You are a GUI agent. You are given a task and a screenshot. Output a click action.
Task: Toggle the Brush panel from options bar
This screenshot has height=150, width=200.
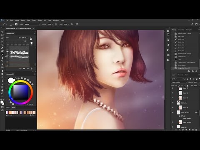[16, 24]
